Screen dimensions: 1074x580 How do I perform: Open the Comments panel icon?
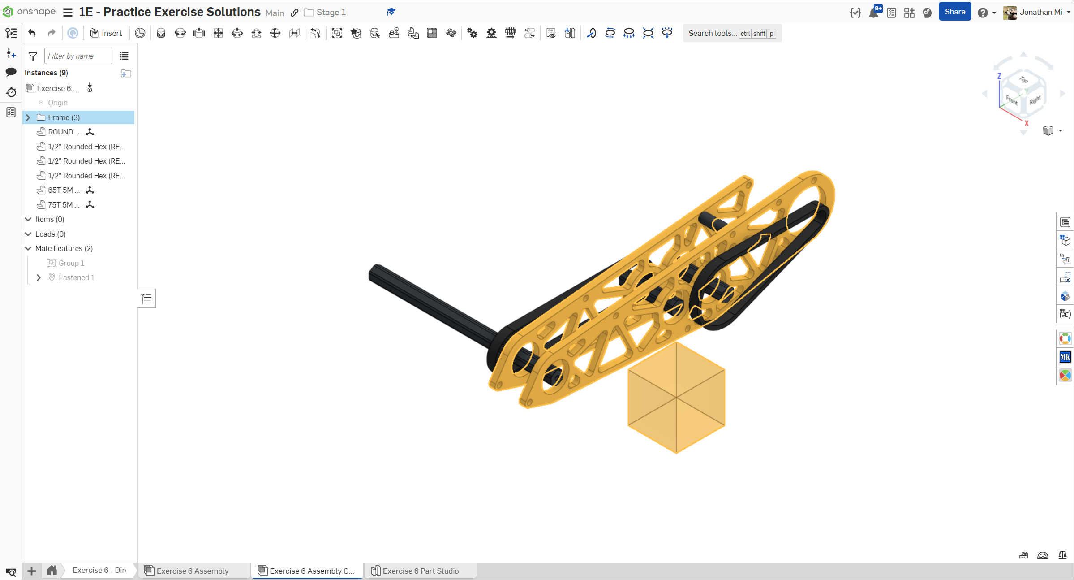point(11,72)
